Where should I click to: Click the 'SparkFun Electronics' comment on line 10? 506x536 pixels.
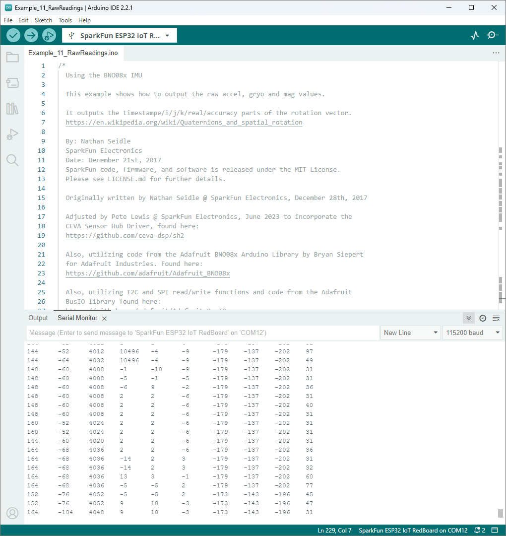tap(104, 151)
